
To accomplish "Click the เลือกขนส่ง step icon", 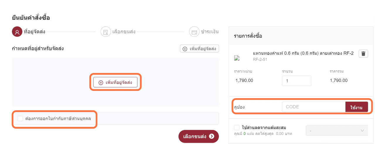I will (x=105, y=31).
